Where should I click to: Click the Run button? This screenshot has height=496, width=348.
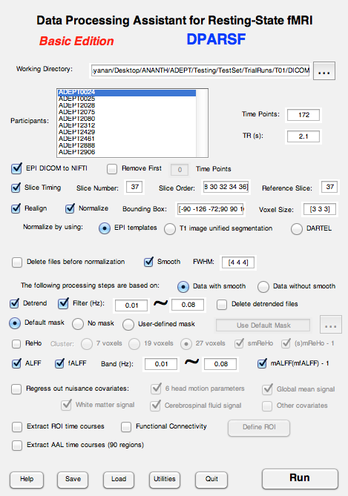pos(300,479)
